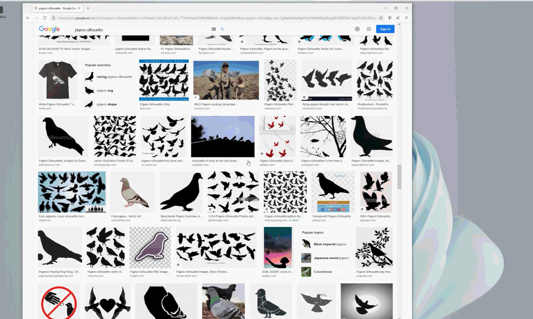The width and height of the screenshot is (533, 319).
Task: Click the Sign in button
Action: click(x=385, y=29)
